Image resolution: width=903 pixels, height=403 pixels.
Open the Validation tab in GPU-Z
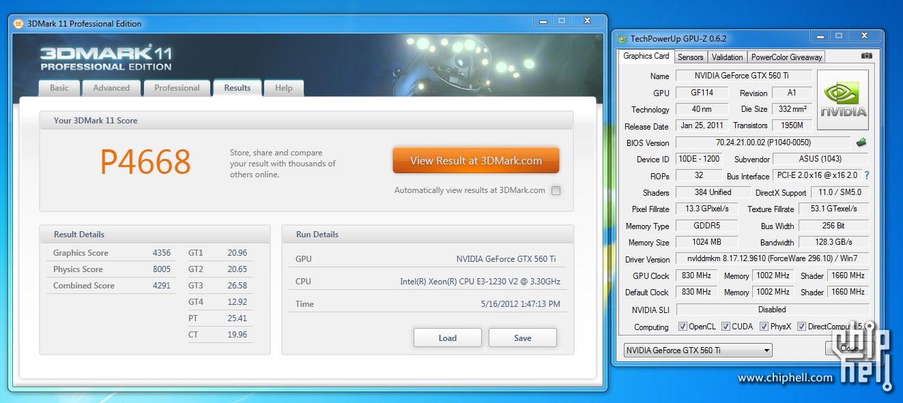(x=727, y=57)
